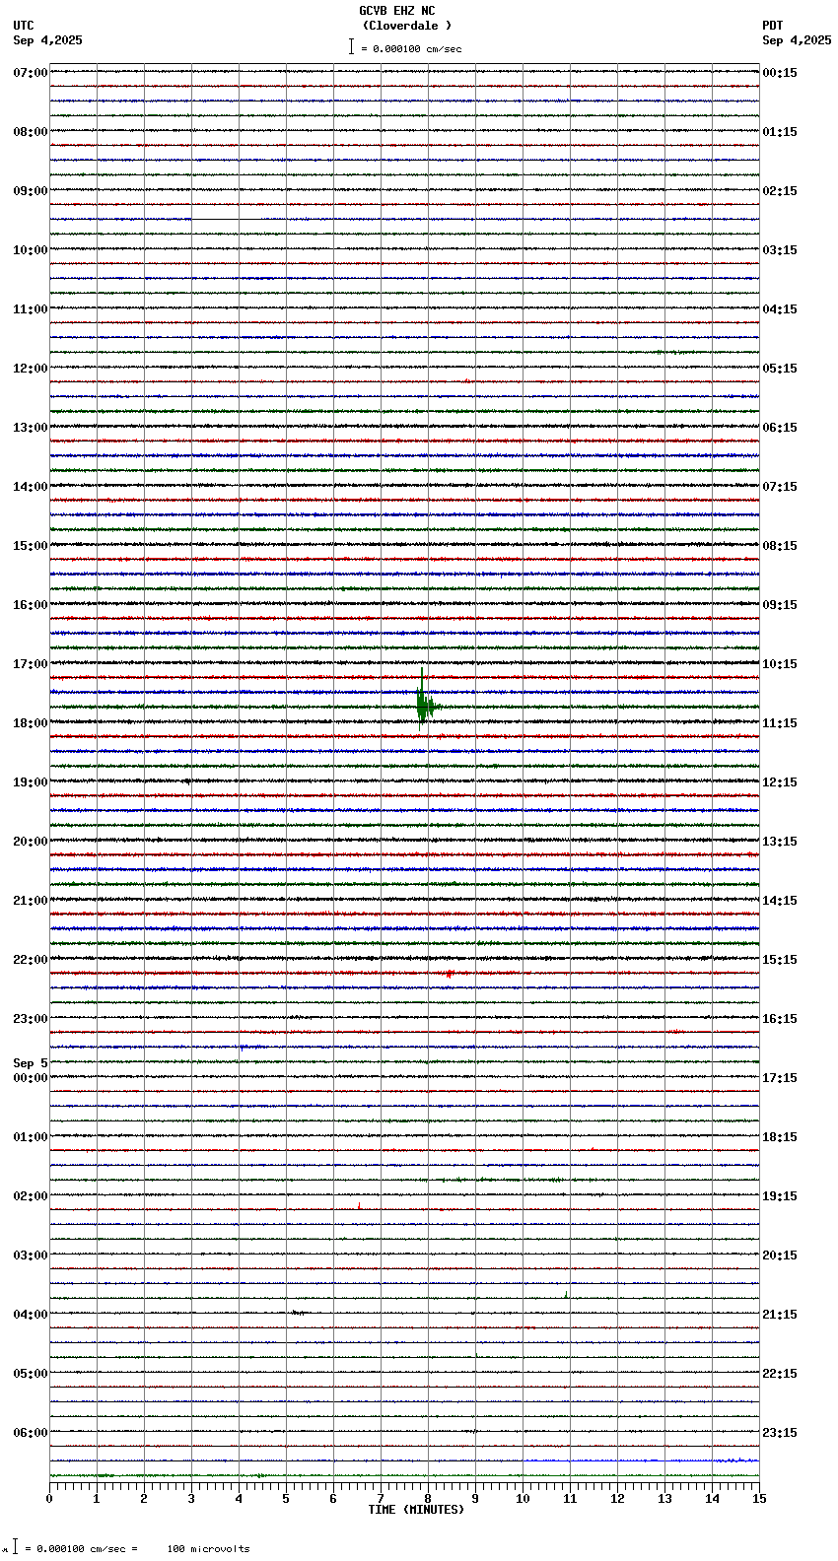The image size is (838, 1561).
Task: Click the 10:15 PDT time label
Action: point(780,664)
